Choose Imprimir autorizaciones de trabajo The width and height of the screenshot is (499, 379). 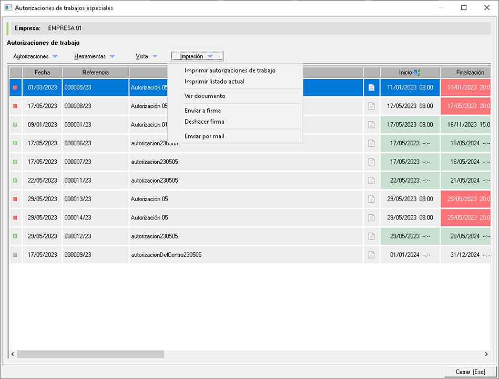[230, 71]
